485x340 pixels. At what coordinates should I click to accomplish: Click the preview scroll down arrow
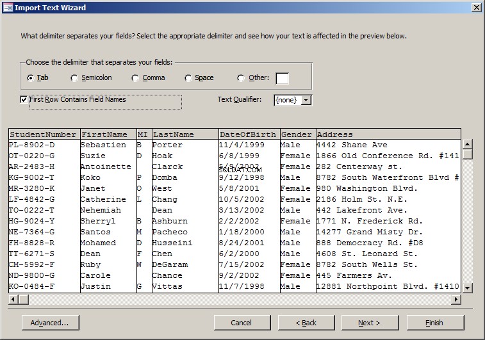tap(468, 287)
